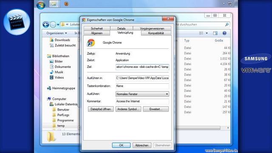Click into the Ziel target field

coord(142,67)
